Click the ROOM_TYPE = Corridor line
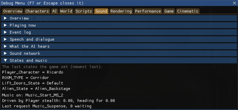 pyautogui.click(x=26, y=78)
